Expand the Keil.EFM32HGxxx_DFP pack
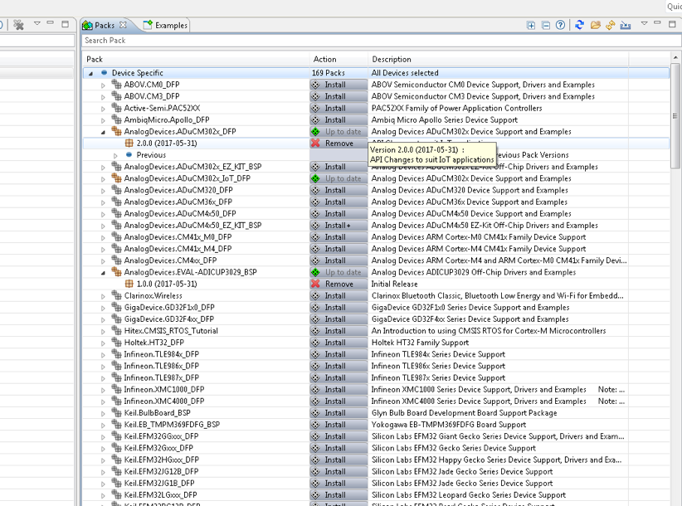This screenshot has width=682, height=506. point(103,460)
